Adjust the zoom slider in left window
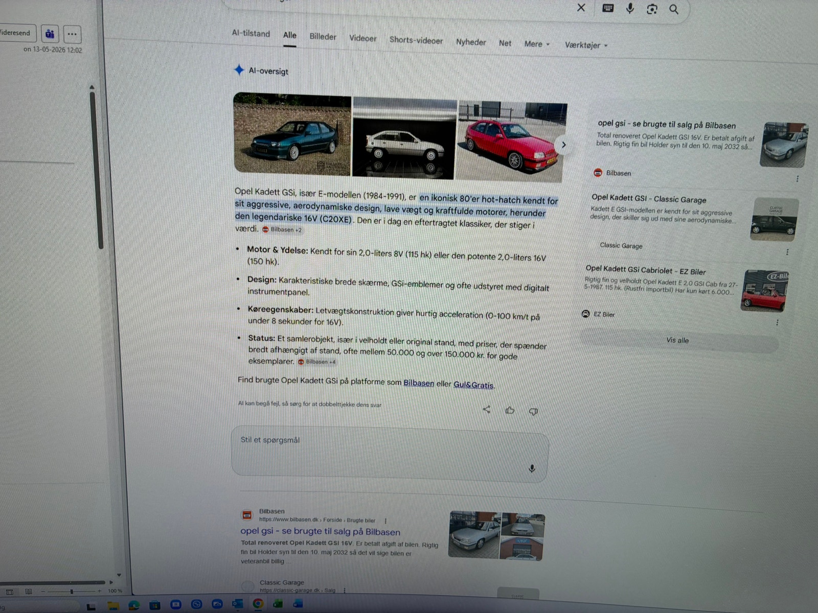This screenshot has height=613, width=818. coord(72,591)
